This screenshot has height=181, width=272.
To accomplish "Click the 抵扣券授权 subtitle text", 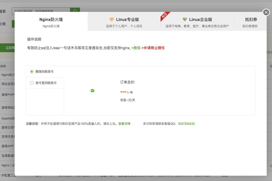I will tap(250, 26).
